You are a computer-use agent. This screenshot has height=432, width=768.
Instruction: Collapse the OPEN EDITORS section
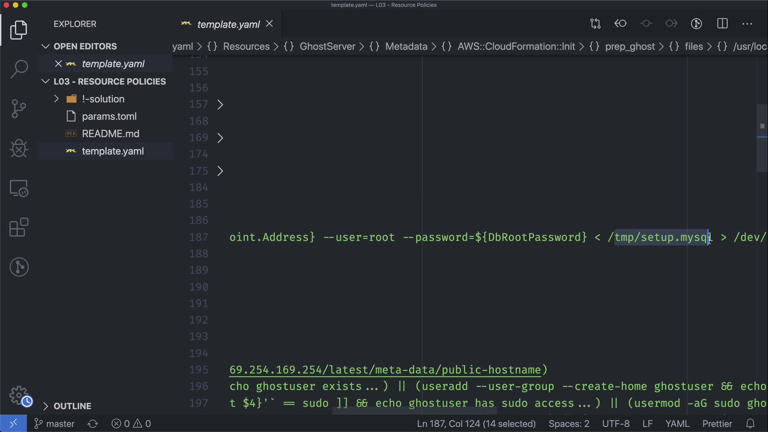[85, 46]
